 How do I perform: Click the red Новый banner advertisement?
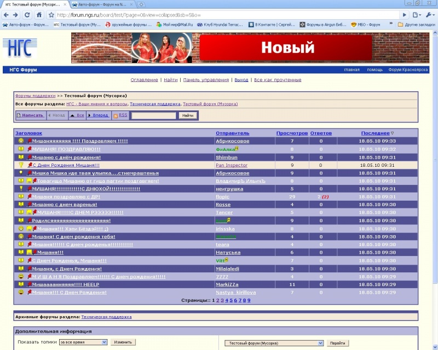click(286, 48)
